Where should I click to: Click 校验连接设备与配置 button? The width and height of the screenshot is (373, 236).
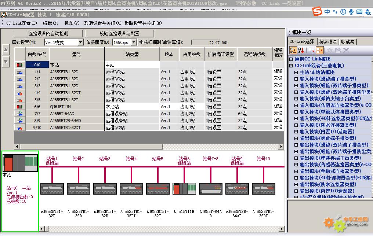pos(119,33)
